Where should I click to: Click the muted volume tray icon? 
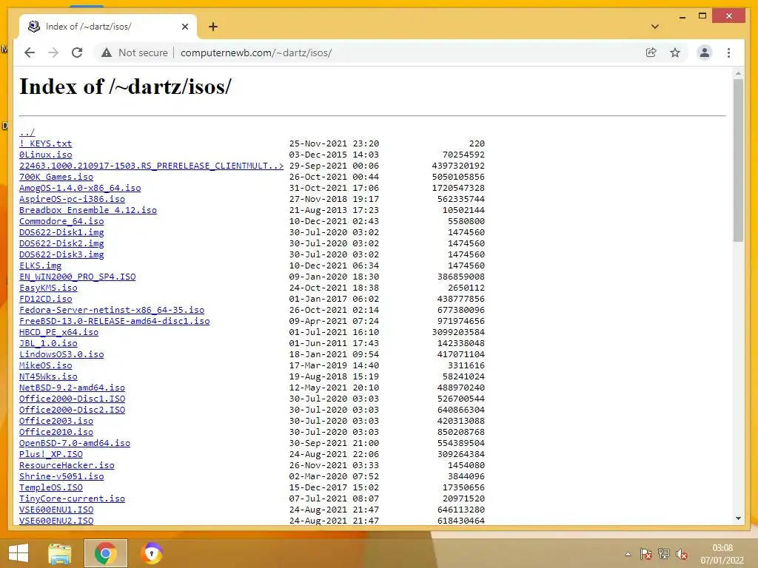[682, 554]
